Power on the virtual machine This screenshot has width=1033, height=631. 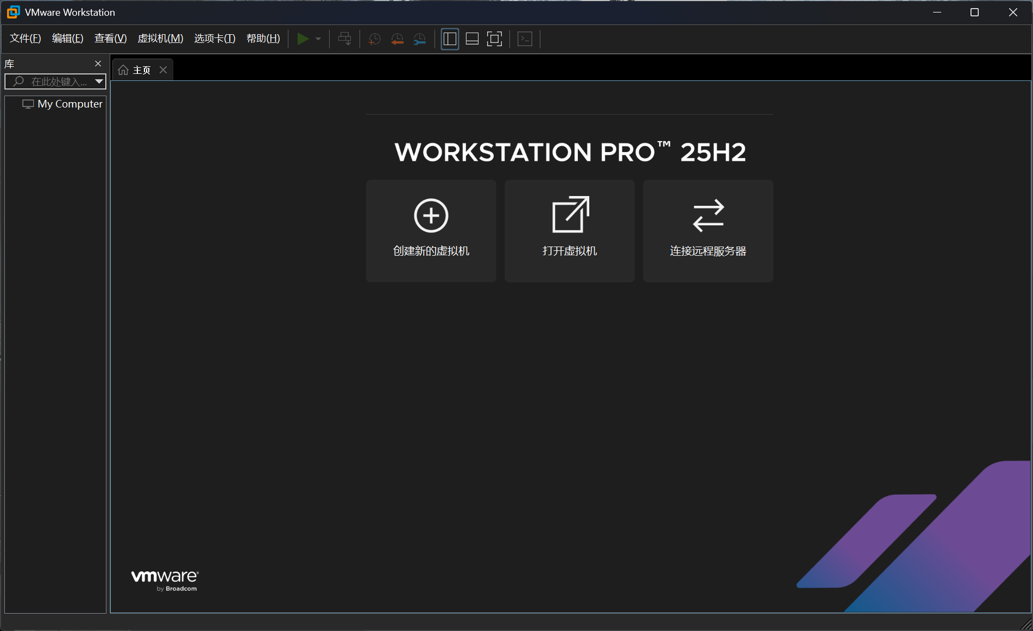pyautogui.click(x=303, y=39)
